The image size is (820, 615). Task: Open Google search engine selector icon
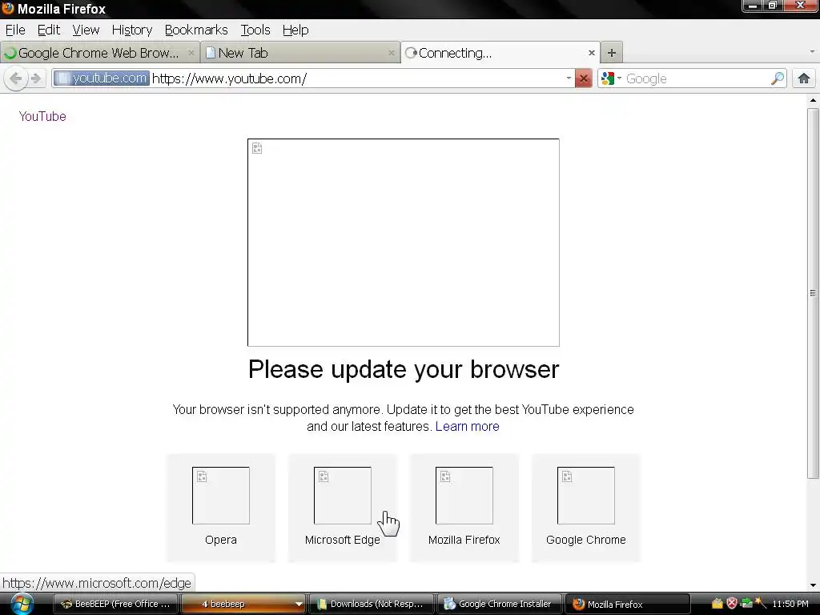pos(611,79)
